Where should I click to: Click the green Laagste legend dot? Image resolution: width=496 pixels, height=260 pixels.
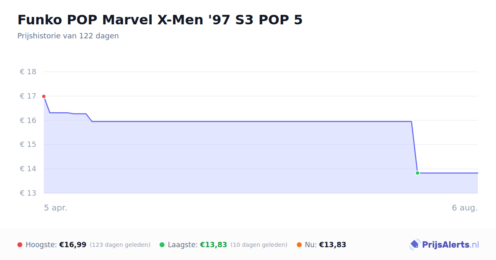pos(162,245)
